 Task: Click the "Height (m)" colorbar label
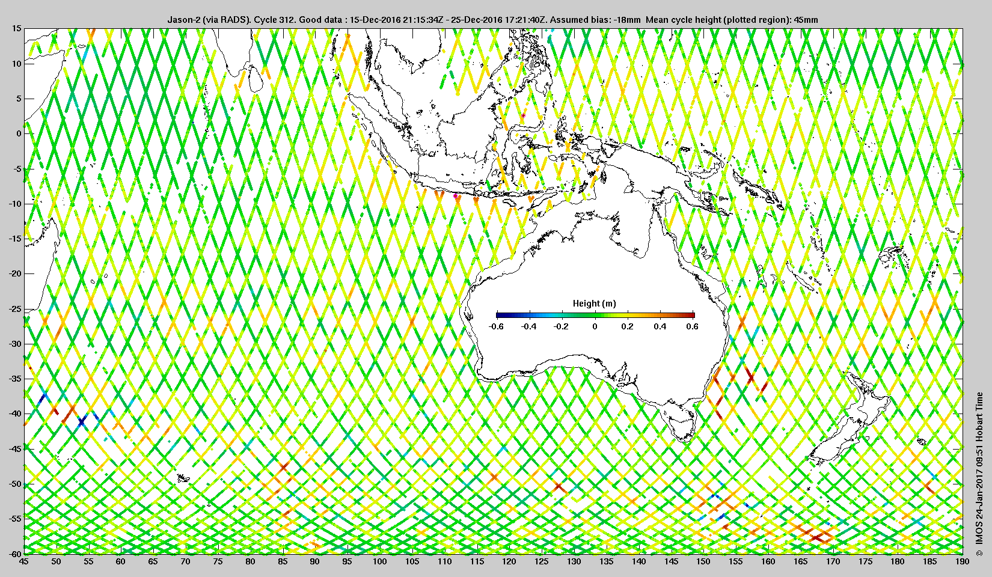[x=595, y=304]
